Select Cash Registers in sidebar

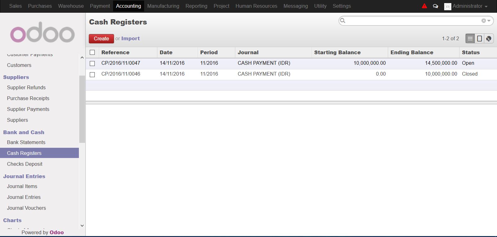(39, 153)
